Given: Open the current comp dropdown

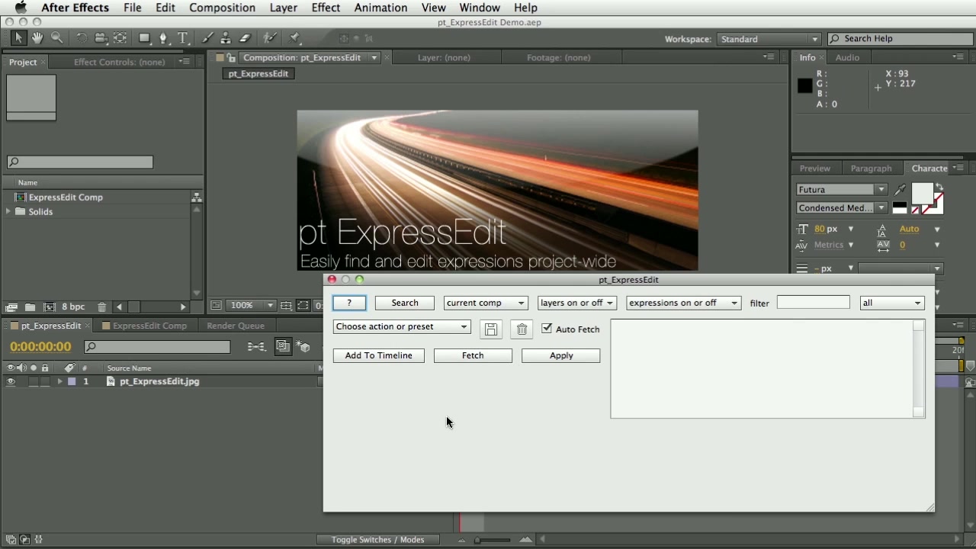Looking at the screenshot, I should [x=485, y=303].
